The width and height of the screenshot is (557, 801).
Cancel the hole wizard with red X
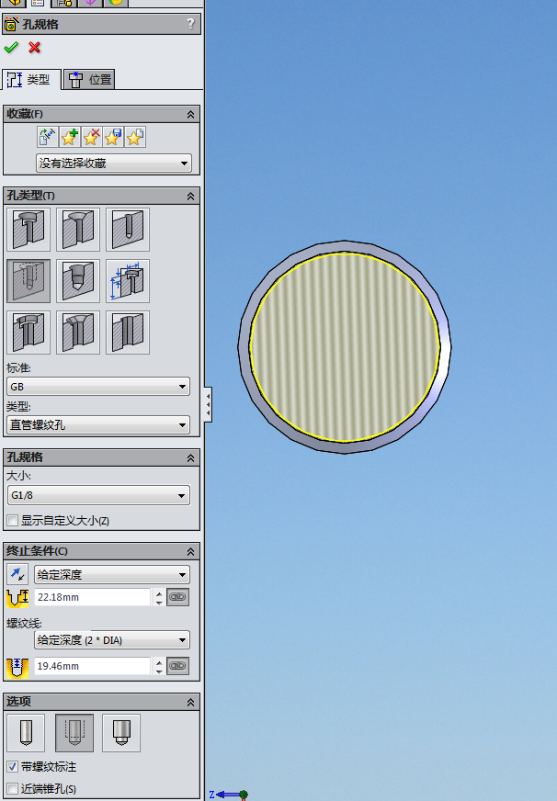(x=35, y=48)
